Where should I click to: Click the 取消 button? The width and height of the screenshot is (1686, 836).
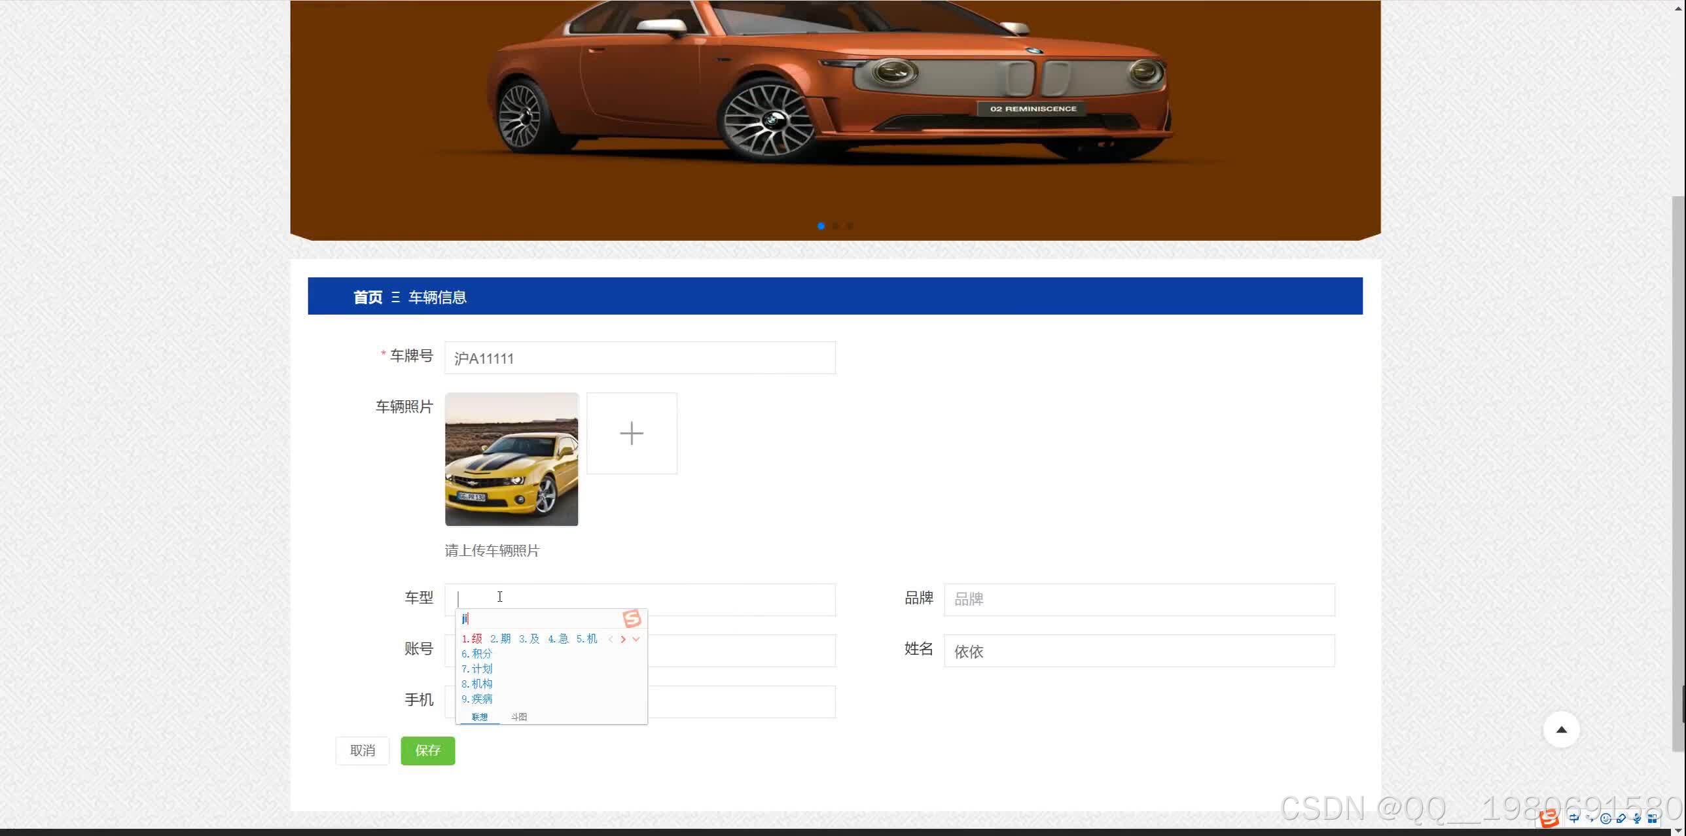click(x=362, y=750)
